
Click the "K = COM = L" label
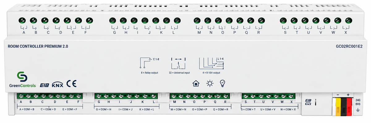coord(147,109)
